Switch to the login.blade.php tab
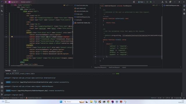Viewport: 186px width, 104px height. [81, 8]
